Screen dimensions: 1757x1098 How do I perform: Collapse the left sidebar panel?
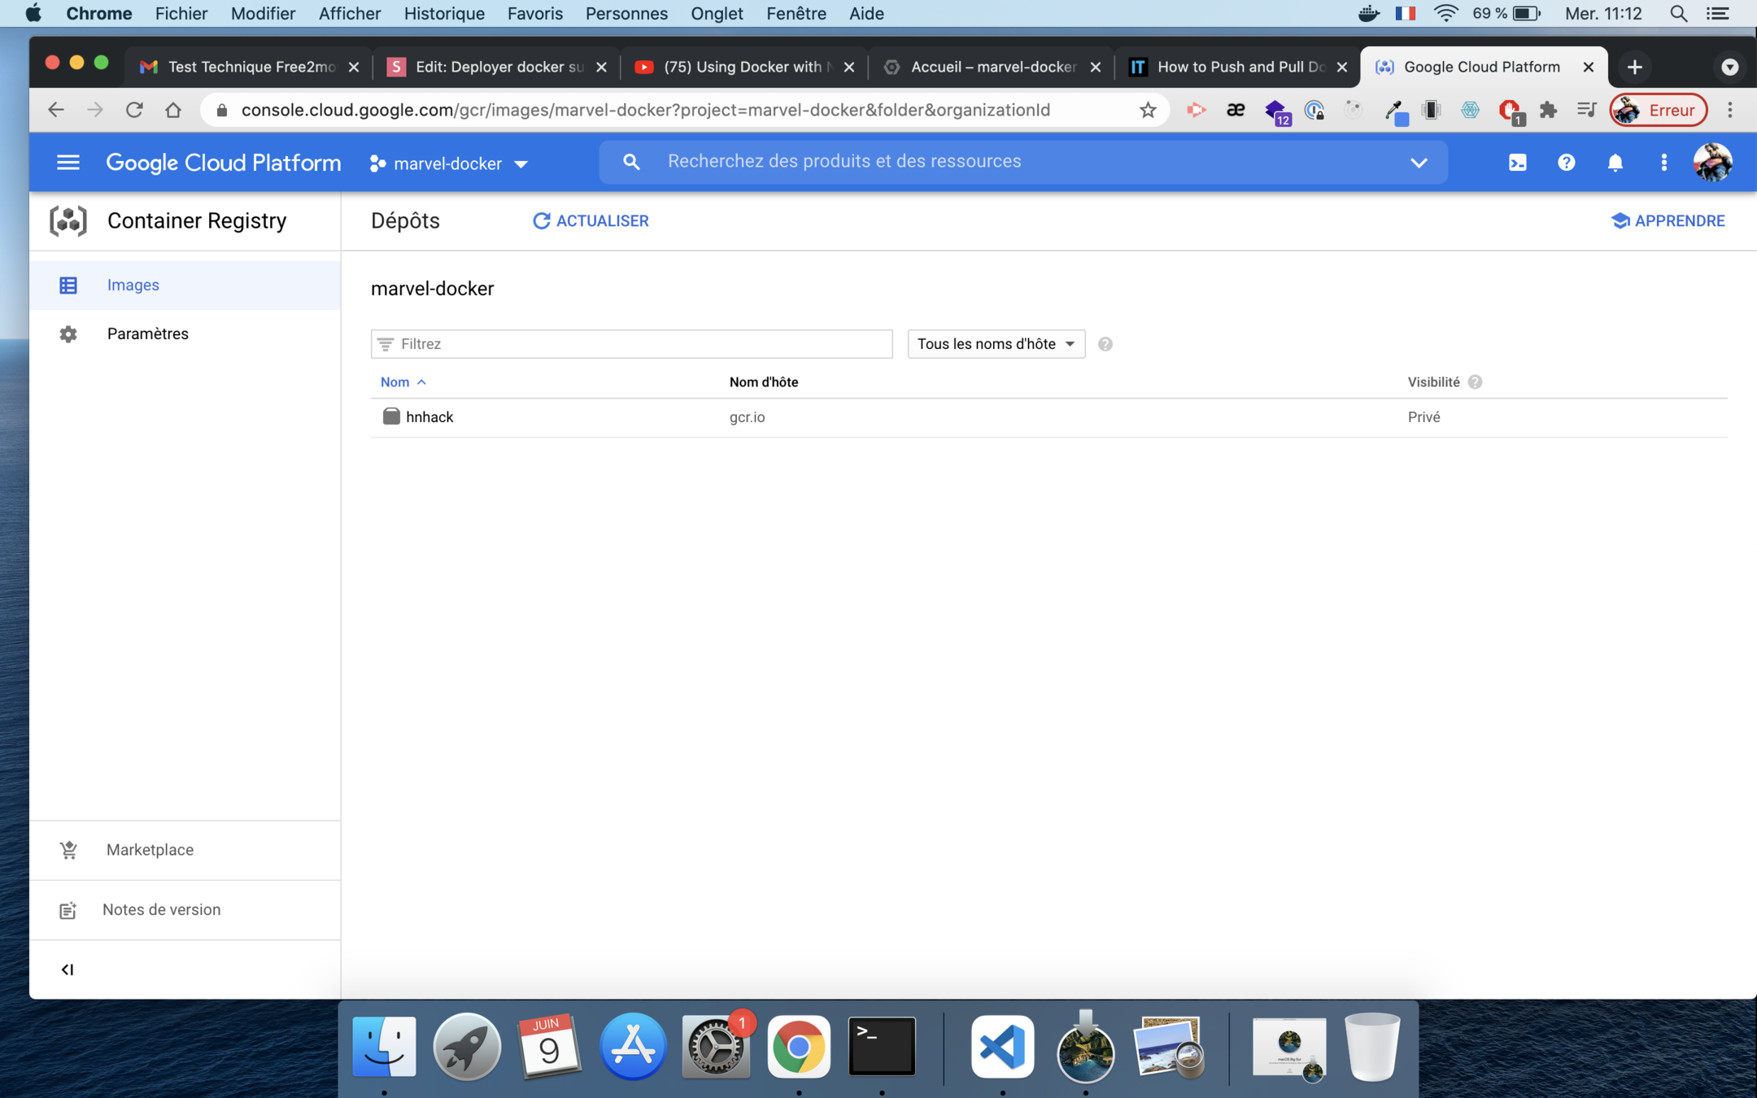(68, 969)
